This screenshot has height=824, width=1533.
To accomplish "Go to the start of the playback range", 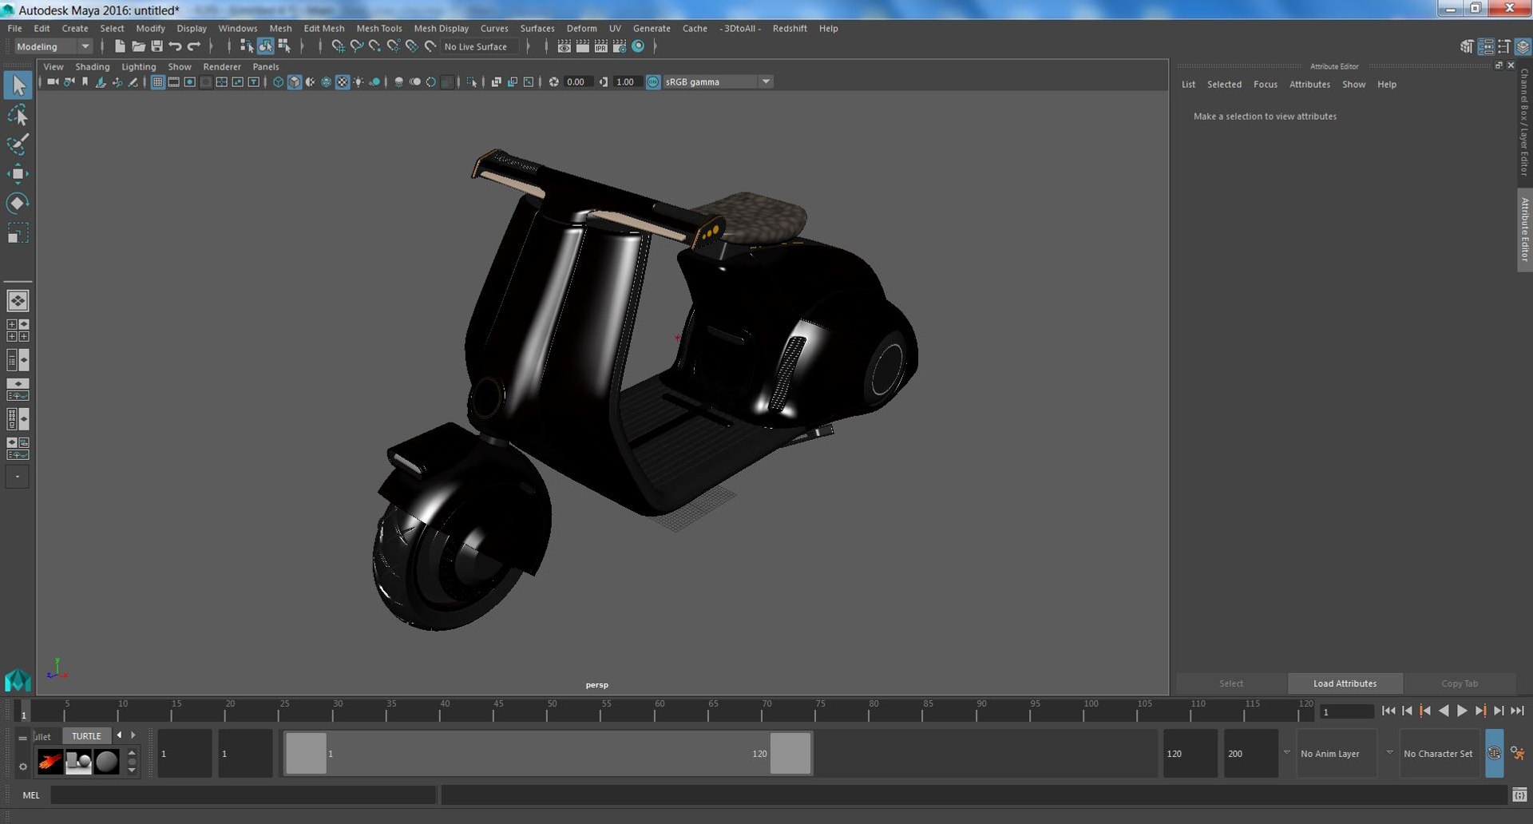I will 1388,711.
